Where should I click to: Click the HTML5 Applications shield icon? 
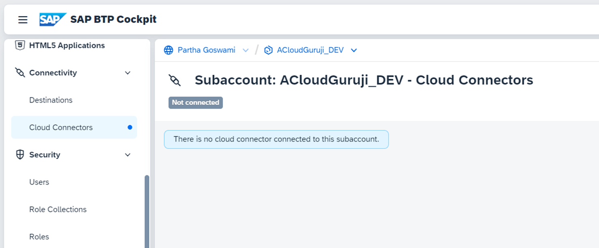(19, 45)
